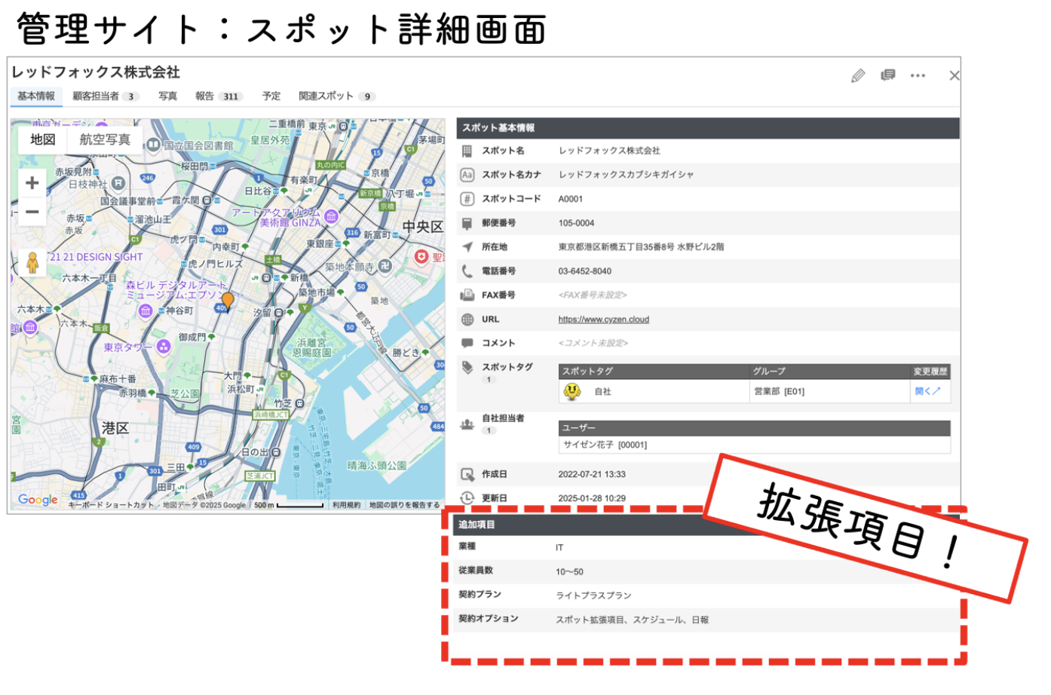Zoom in on the map

pos(32,183)
